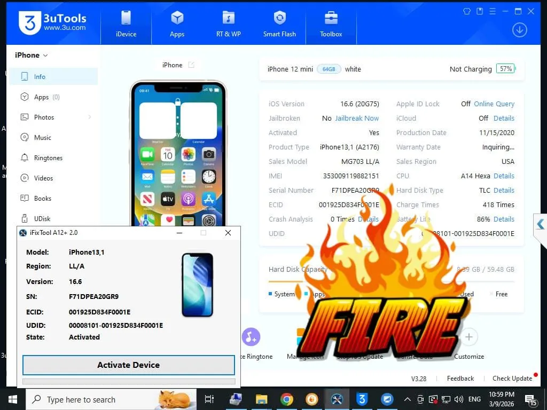Expand the collapsed right side panel arrow
Screen dimensions: 547x410
[x=540, y=224]
